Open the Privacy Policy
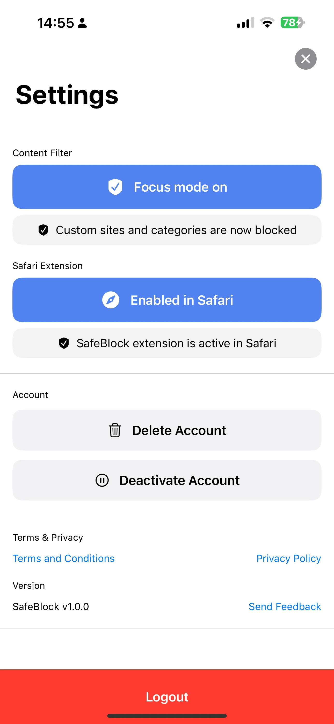The height and width of the screenshot is (724, 334). [x=289, y=558]
